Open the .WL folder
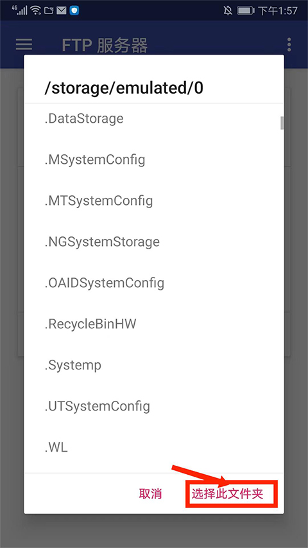The image size is (308, 548). point(153,447)
